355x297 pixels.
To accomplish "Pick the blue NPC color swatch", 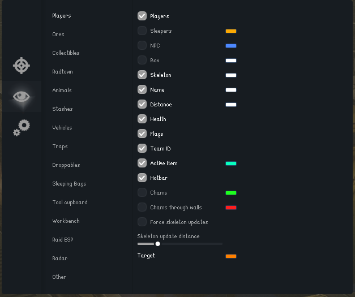I will coord(230,46).
